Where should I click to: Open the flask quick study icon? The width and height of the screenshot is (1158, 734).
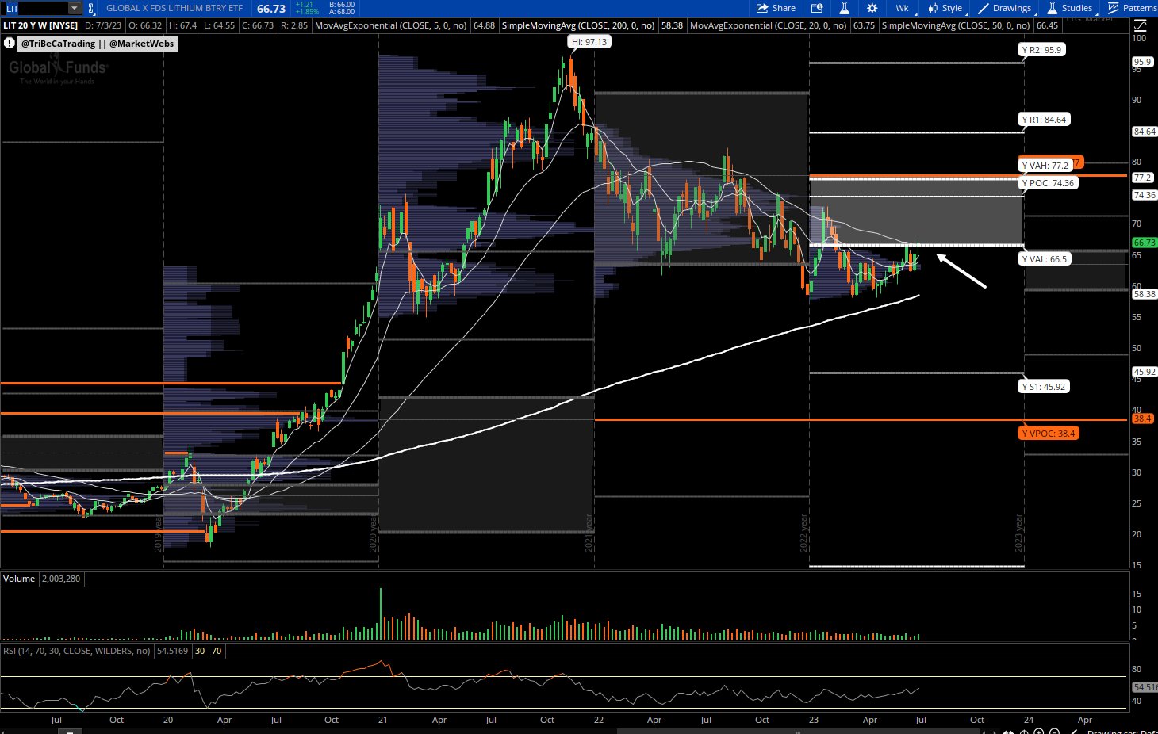[845, 8]
